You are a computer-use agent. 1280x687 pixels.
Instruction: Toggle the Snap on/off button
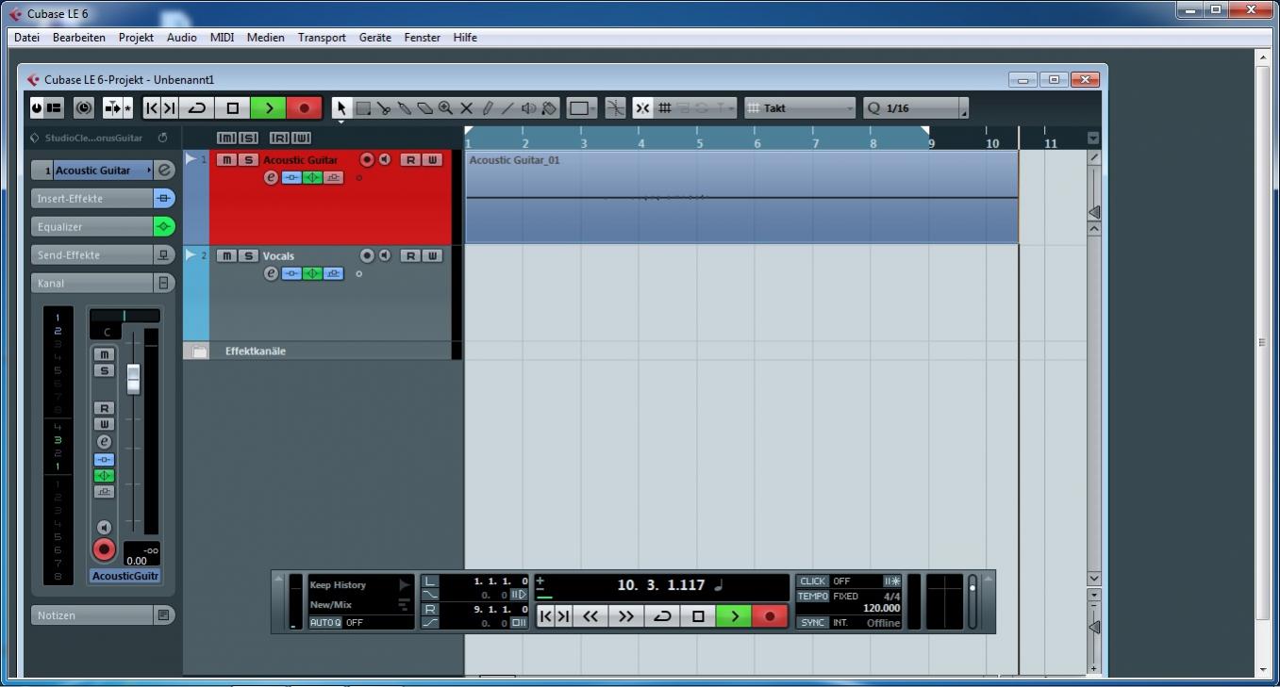pos(642,108)
